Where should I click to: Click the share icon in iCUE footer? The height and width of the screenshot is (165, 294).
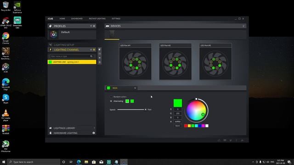click(219, 140)
